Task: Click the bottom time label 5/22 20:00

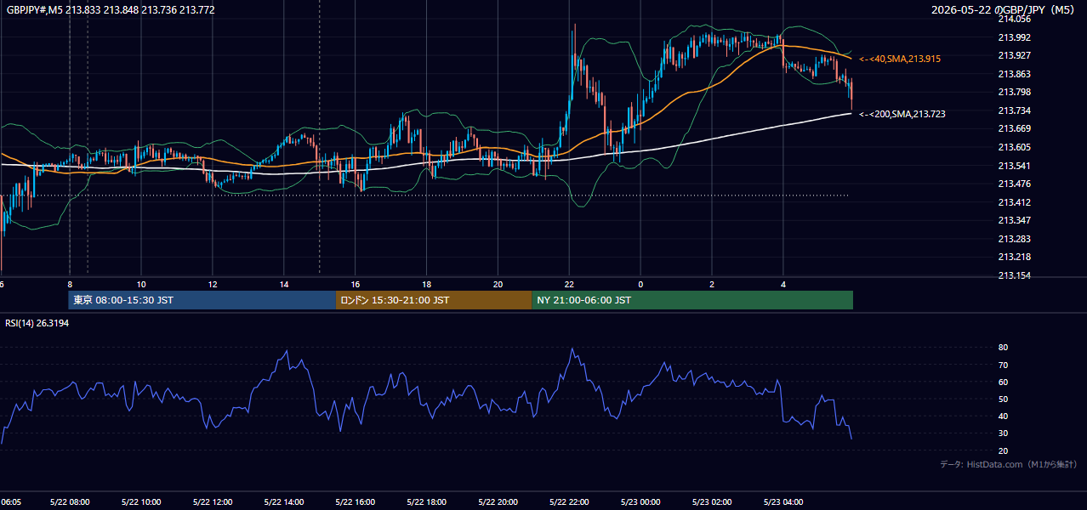Action: 498,502
